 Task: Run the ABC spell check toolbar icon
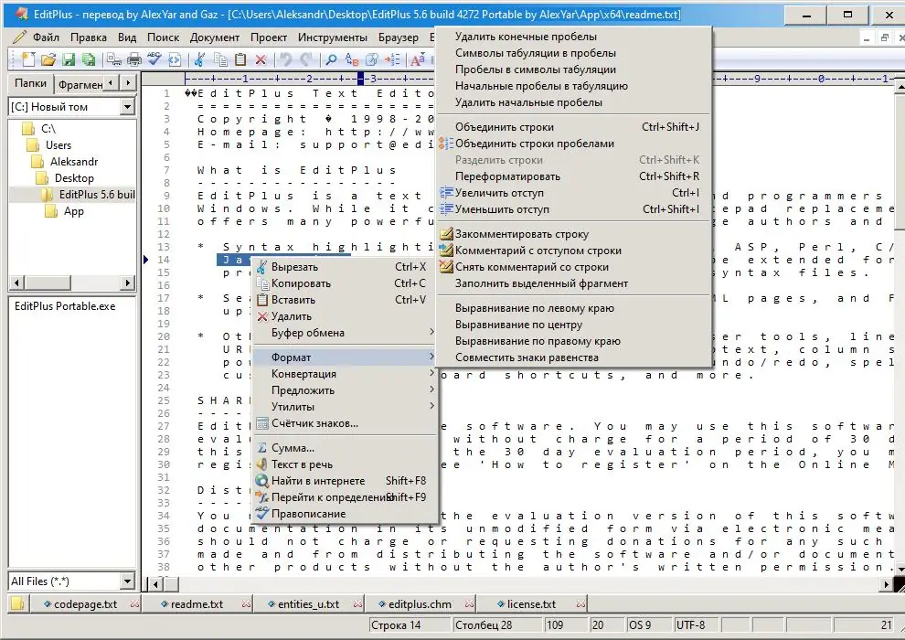(x=154, y=59)
